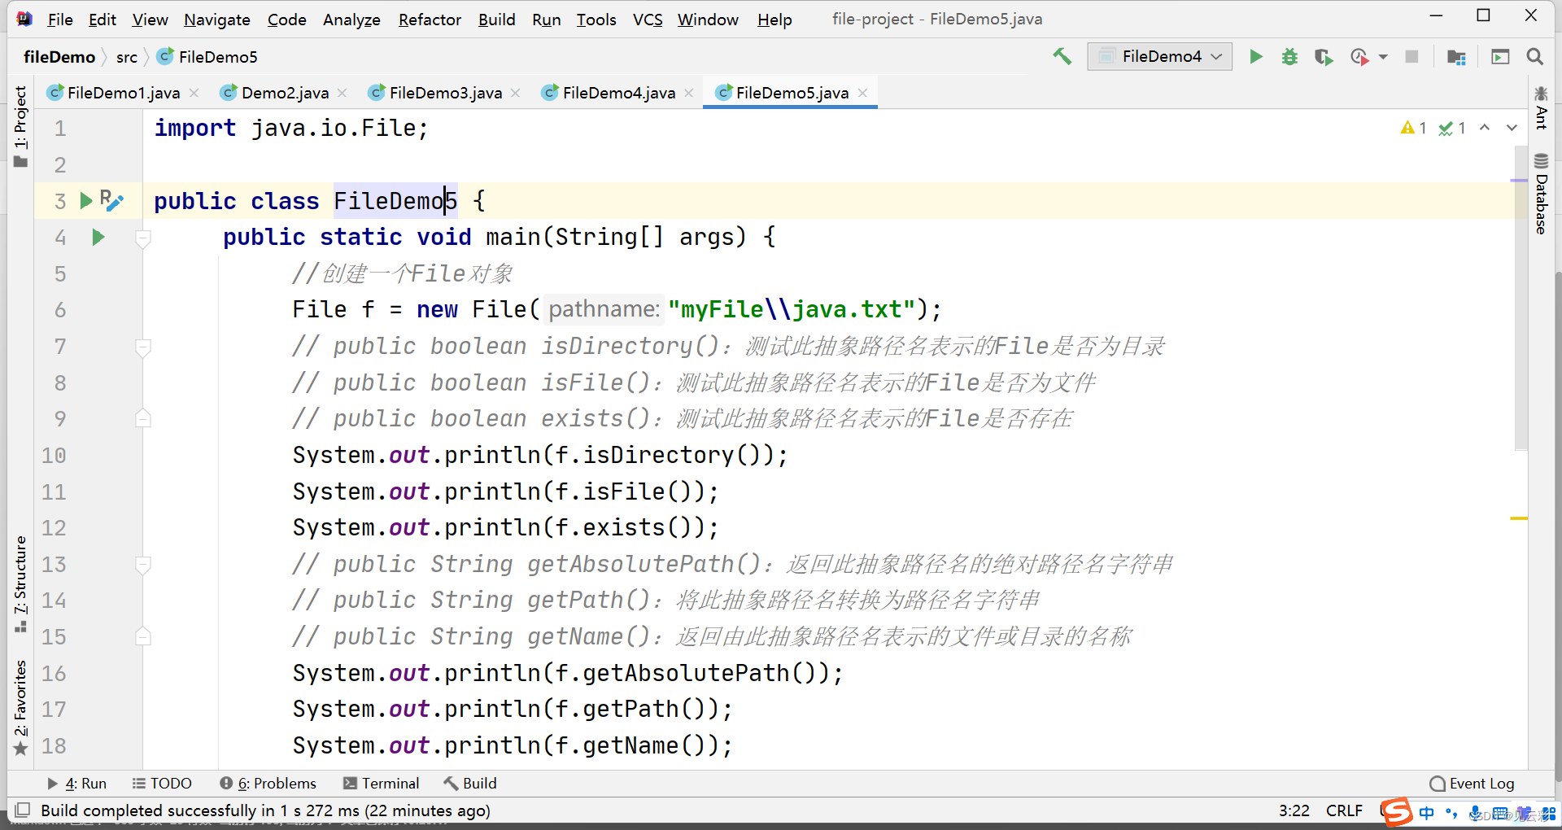Click the warning indicator showing 1 warning
This screenshot has height=830, width=1562.
pyautogui.click(x=1414, y=128)
